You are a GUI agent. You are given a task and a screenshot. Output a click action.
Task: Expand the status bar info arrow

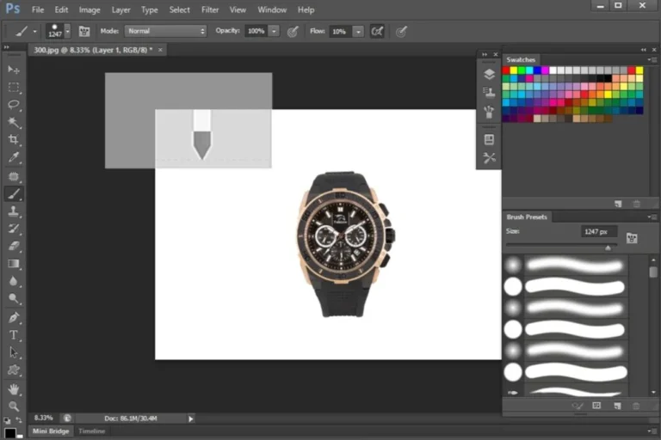click(x=191, y=419)
